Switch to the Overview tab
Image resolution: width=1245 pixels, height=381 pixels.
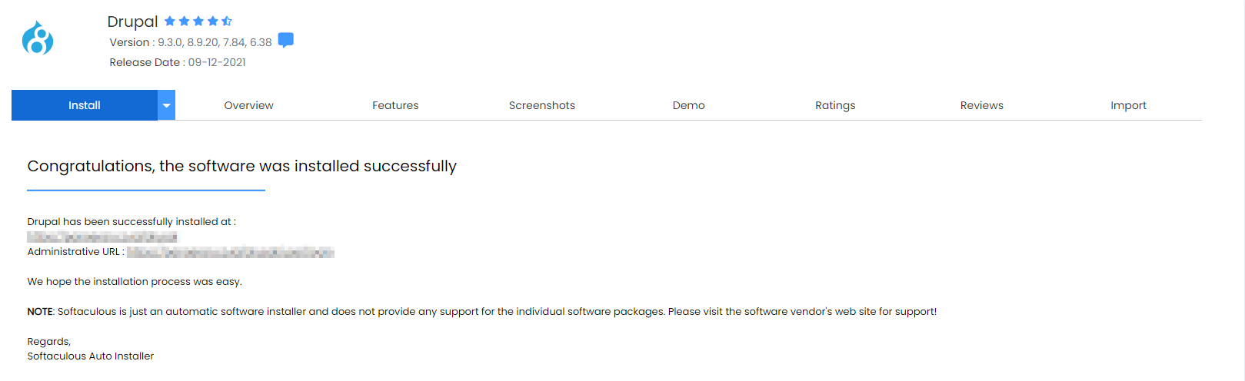point(248,105)
